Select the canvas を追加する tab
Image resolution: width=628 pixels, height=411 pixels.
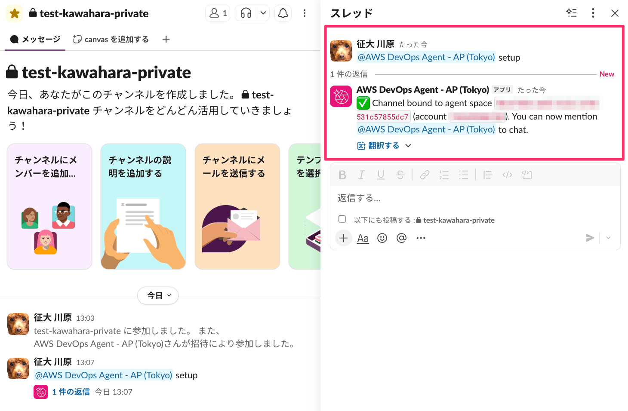(x=111, y=39)
